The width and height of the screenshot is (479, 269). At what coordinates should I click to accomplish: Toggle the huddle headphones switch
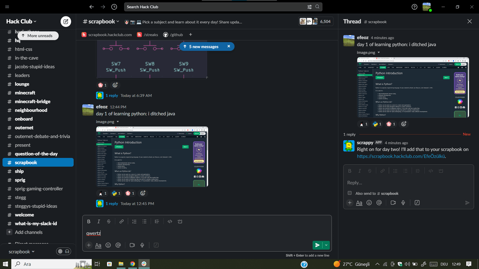64,251
